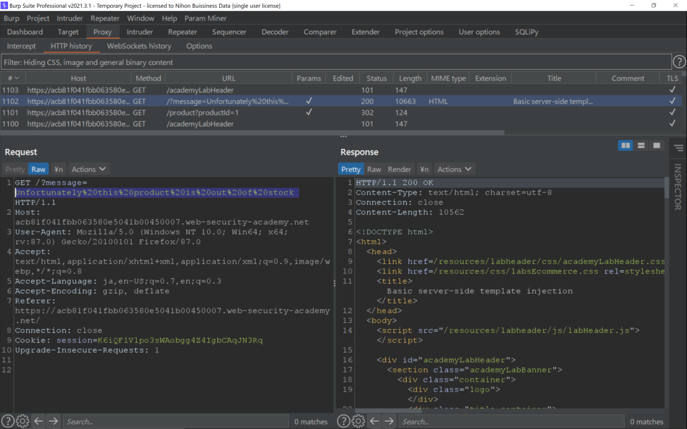Open the proxy Options sub-tab
The width and height of the screenshot is (687, 429).
point(199,46)
